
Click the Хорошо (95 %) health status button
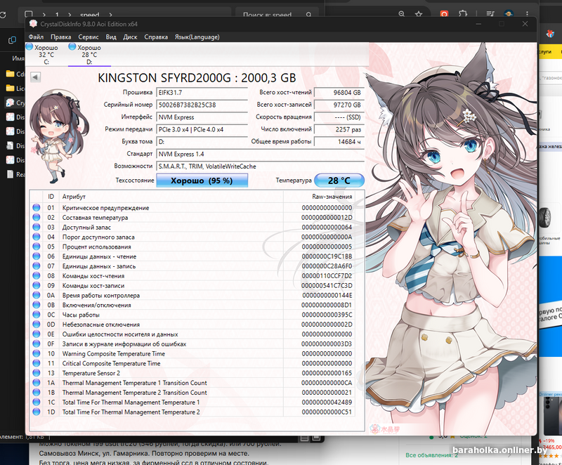(x=202, y=181)
